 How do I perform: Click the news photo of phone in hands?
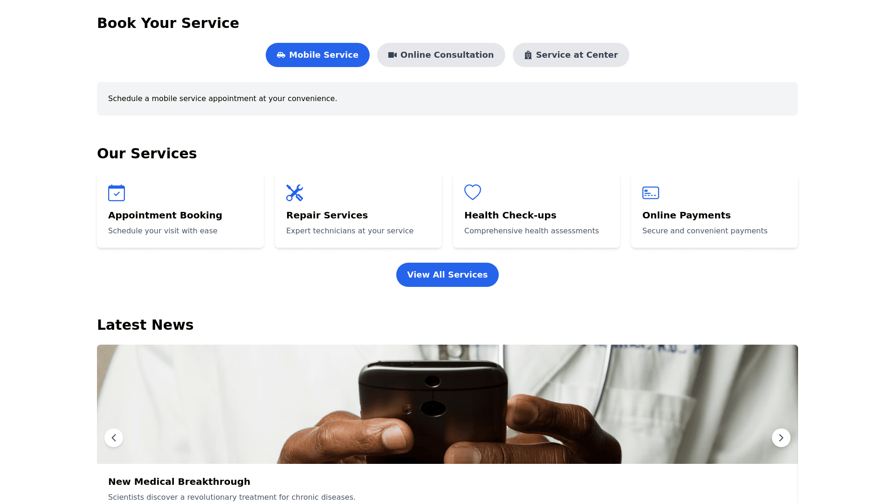447,404
